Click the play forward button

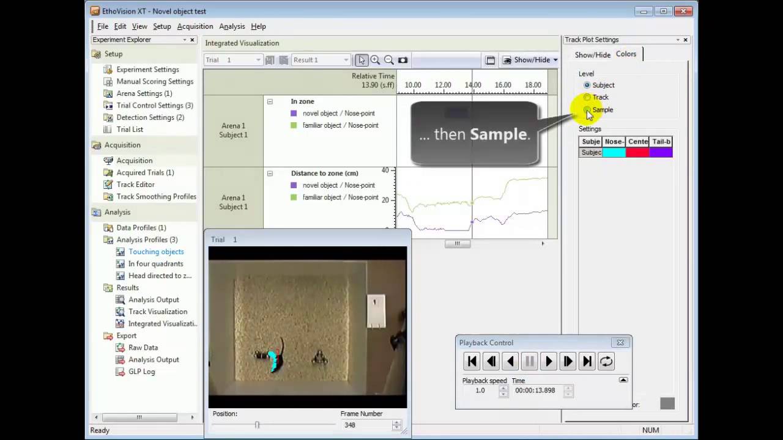point(549,361)
